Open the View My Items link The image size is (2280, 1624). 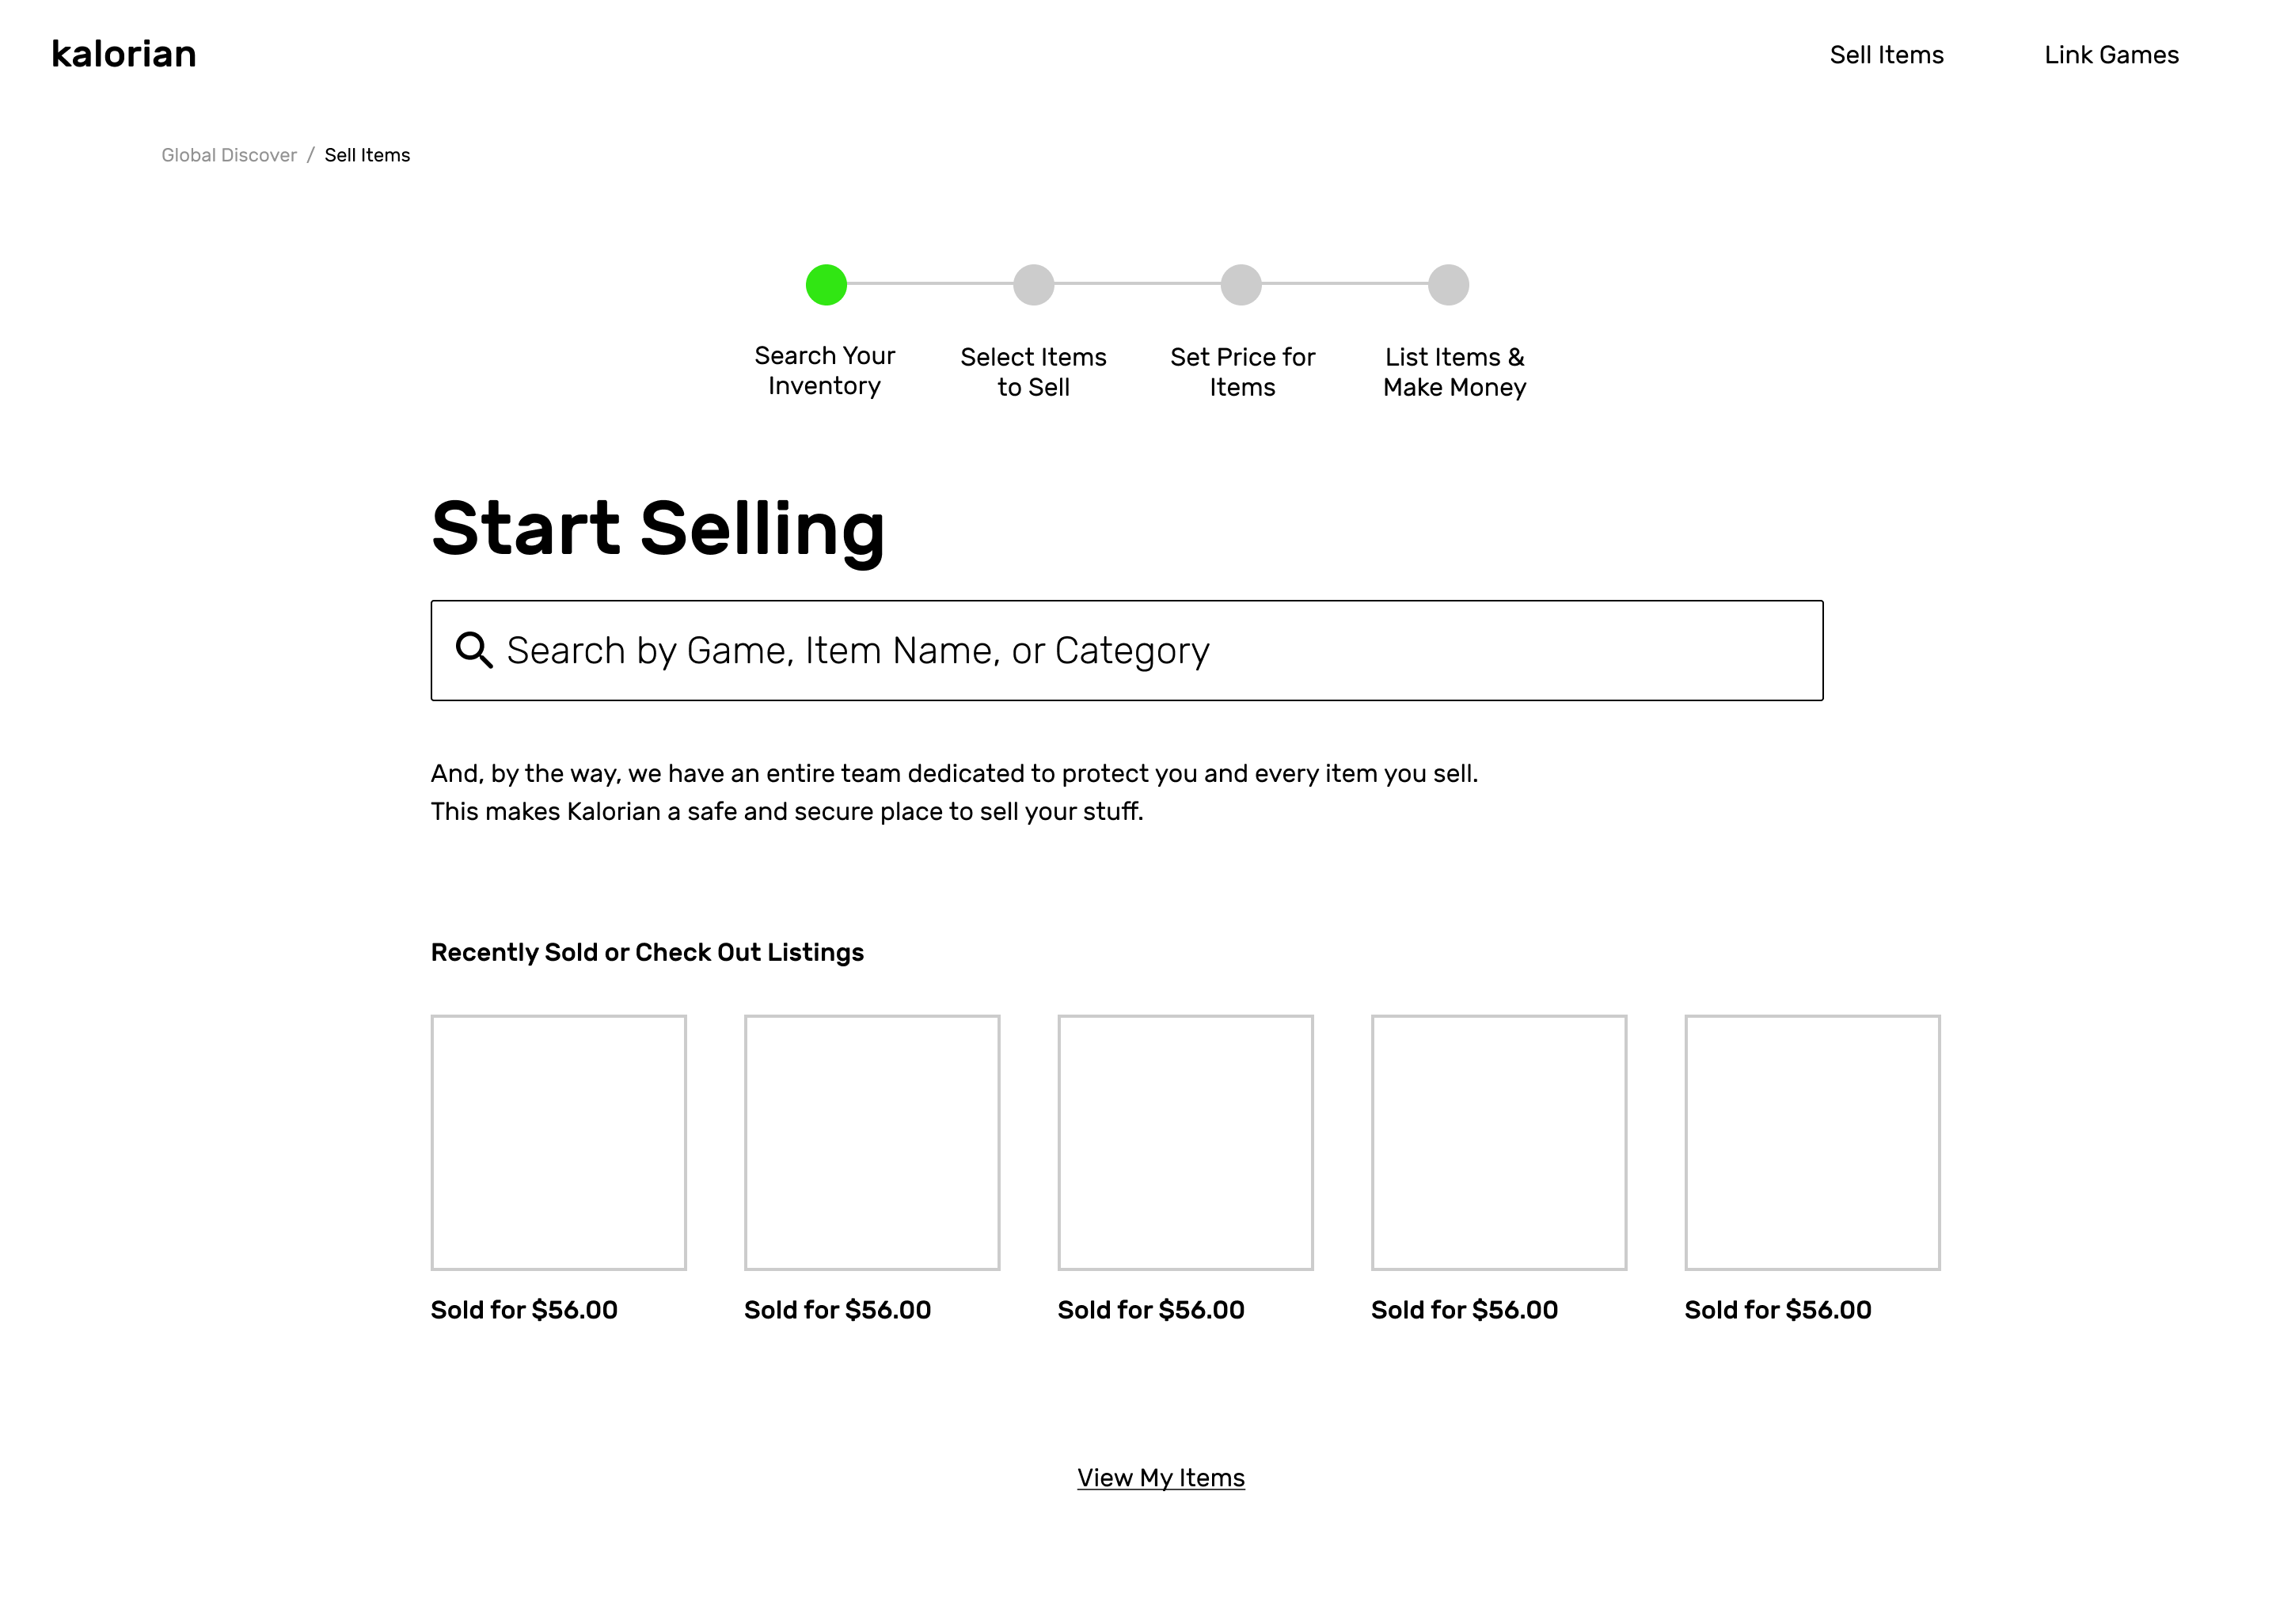[x=1161, y=1477]
